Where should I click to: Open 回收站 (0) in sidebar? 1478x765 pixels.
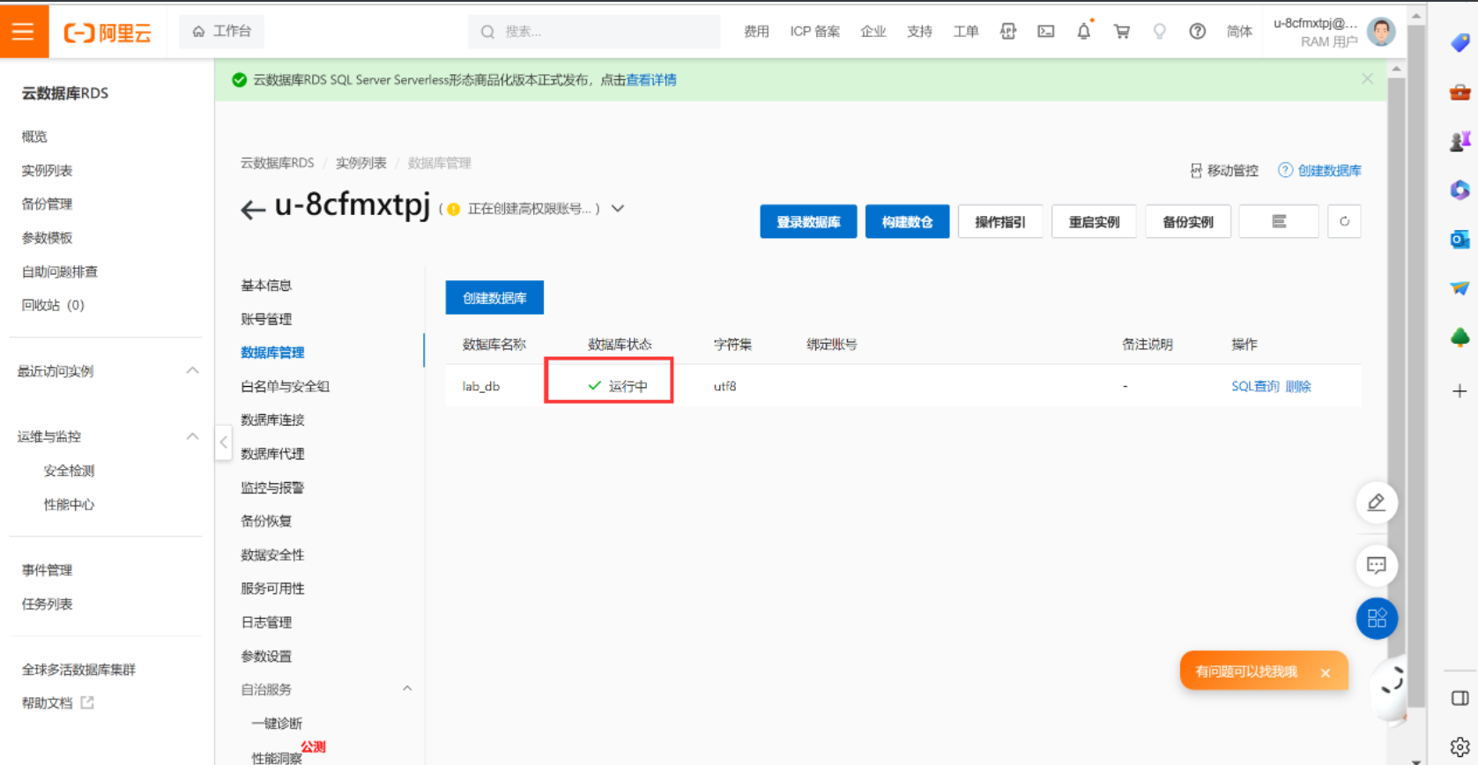tap(53, 305)
